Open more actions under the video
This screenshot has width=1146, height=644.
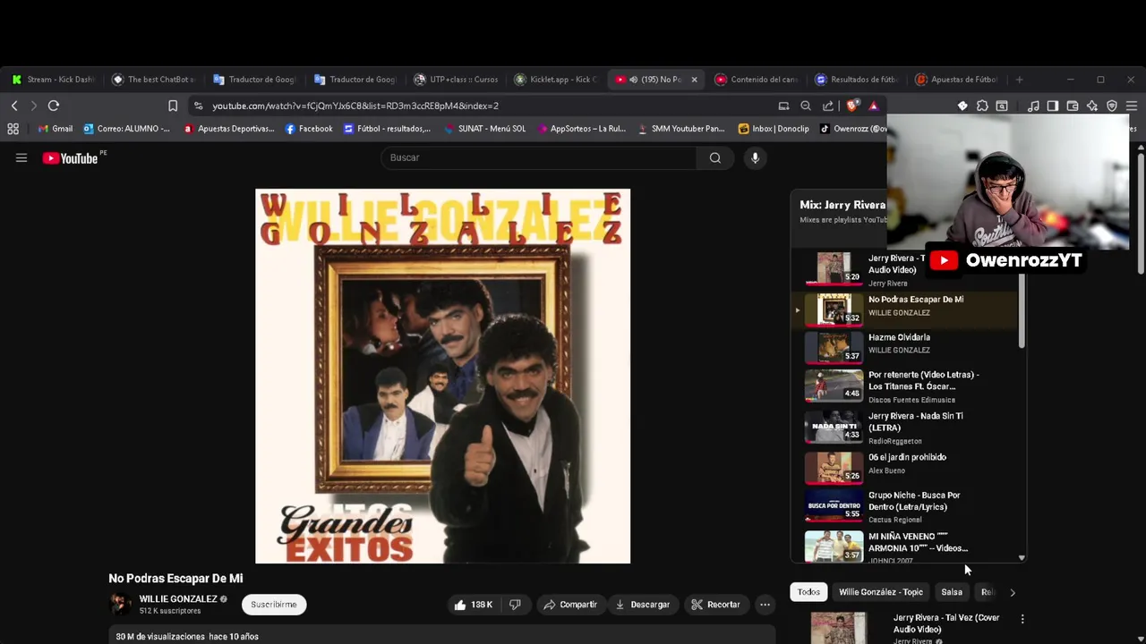coord(765,605)
